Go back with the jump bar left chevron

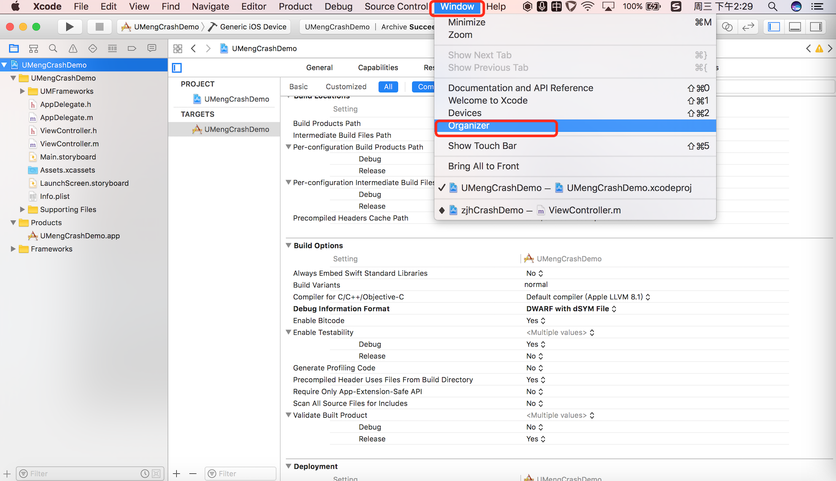[x=194, y=49]
